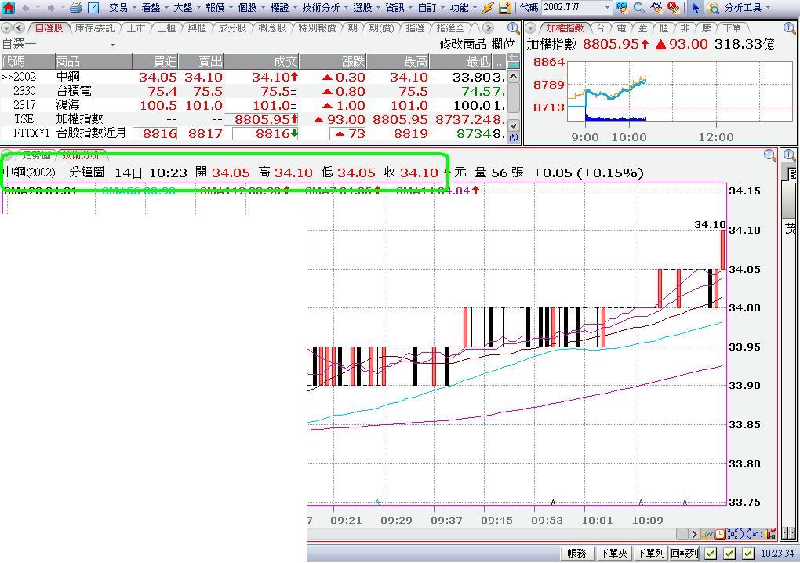Viewport: 800px width, 563px height.
Task: Click the 回報列 button
Action: (x=684, y=554)
